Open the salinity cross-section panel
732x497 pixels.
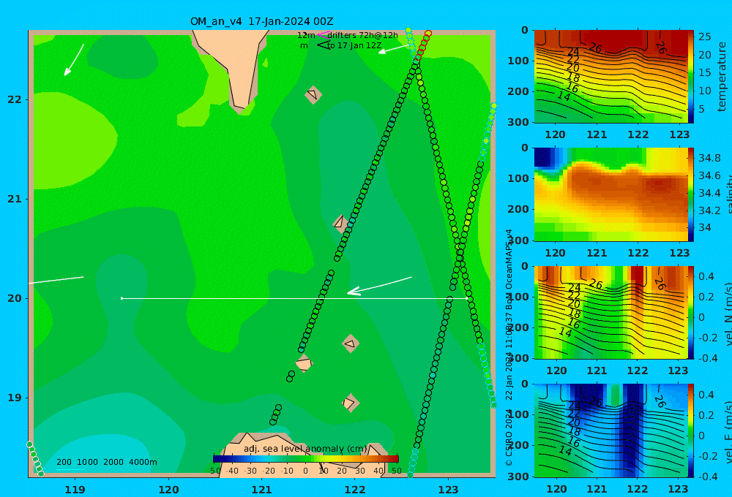click(610, 194)
